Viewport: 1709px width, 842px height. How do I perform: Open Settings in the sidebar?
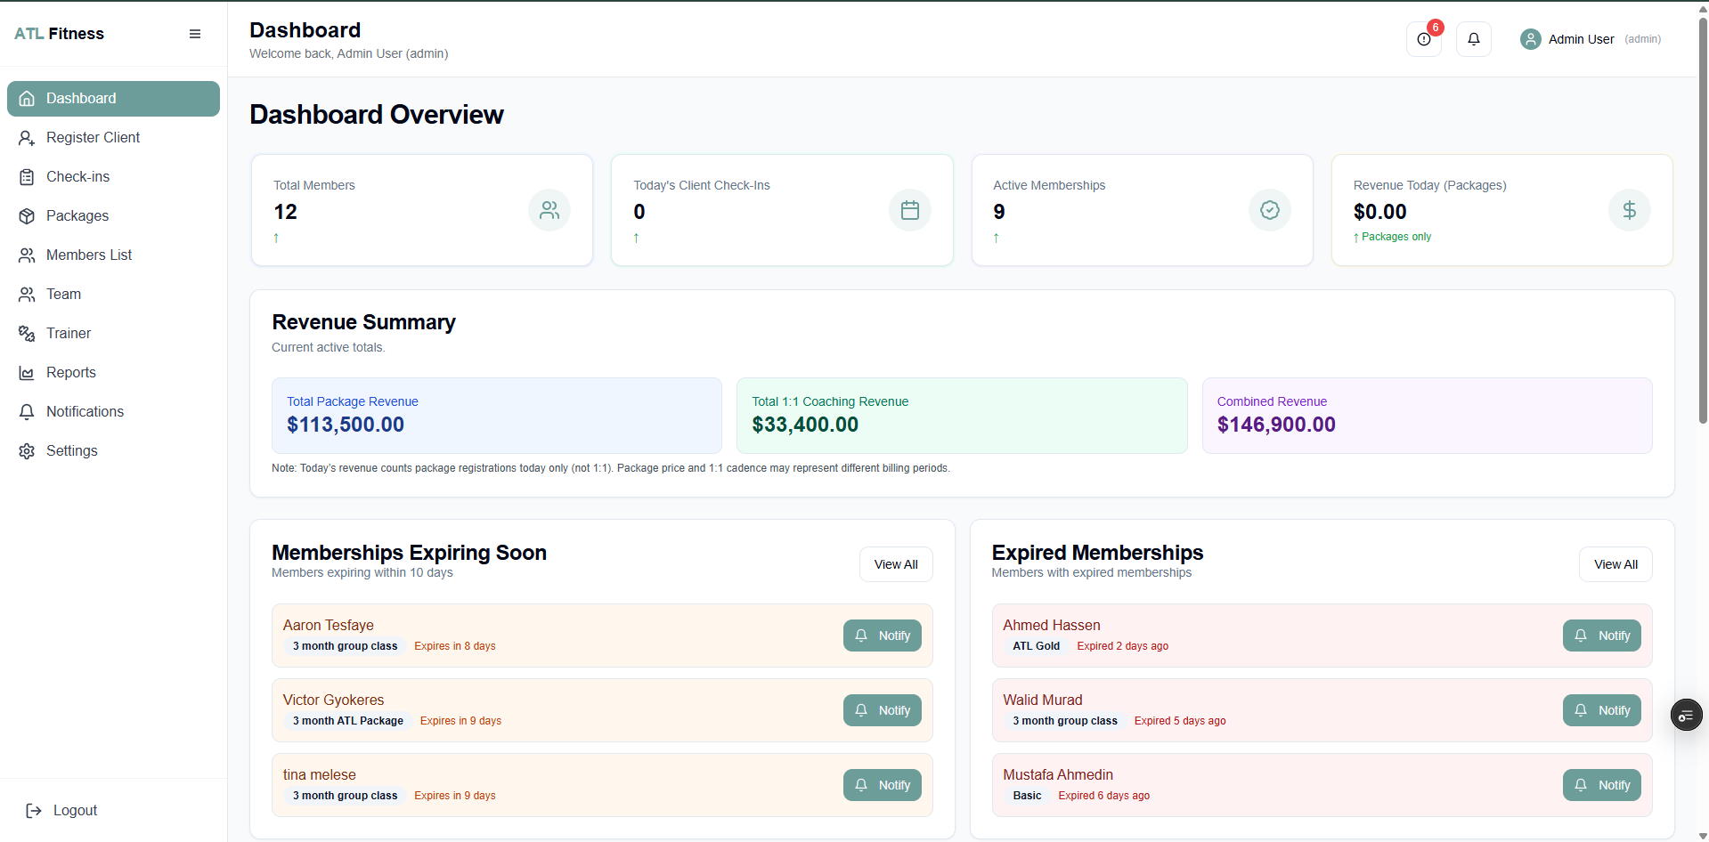coord(113,451)
